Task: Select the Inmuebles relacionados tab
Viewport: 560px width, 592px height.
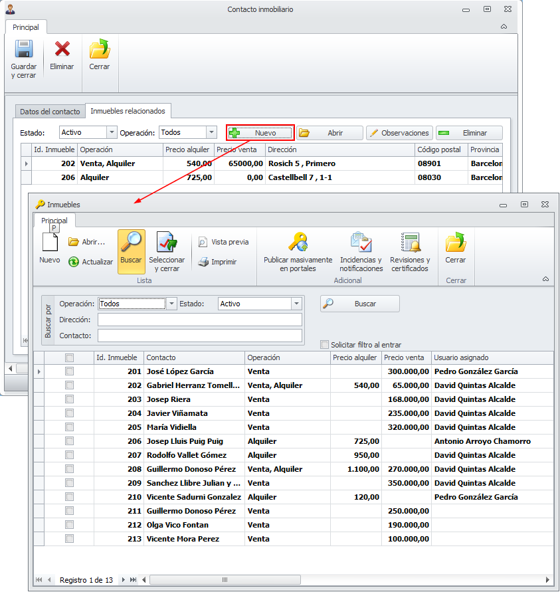Action: [x=128, y=111]
